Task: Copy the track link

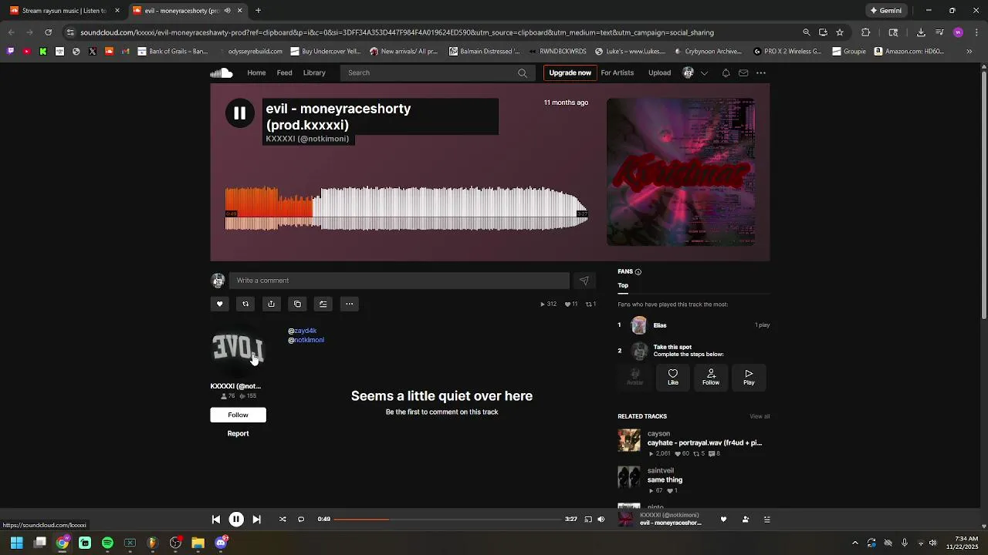Action: 297,304
